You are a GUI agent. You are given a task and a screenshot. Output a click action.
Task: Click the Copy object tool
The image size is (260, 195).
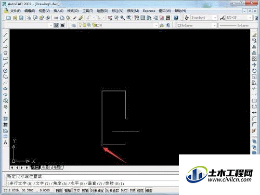[254, 41]
